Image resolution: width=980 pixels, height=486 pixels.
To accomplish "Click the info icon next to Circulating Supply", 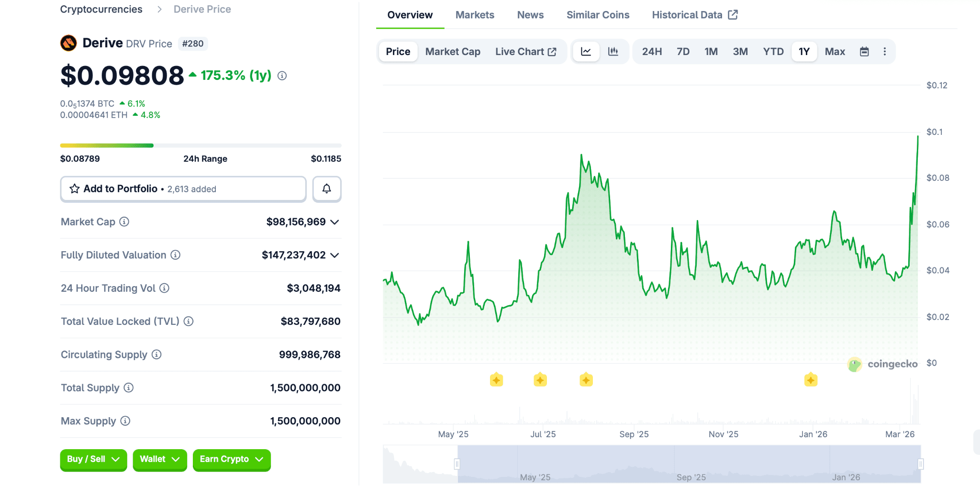I will 156,354.
